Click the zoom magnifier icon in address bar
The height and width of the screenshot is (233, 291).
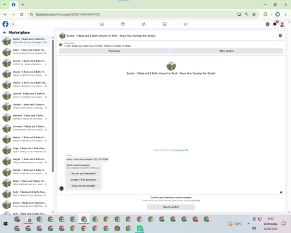point(247,15)
